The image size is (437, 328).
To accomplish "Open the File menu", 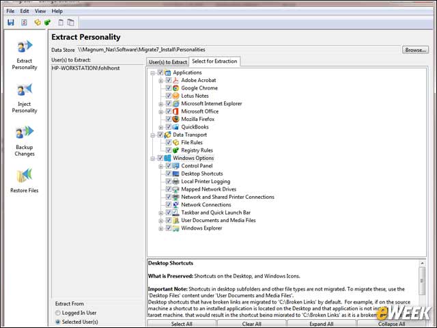I will pyautogui.click(x=10, y=11).
